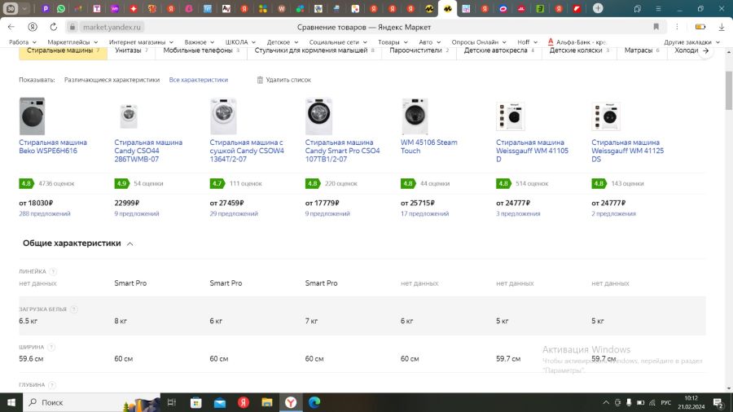
Task: Reload the page with refresh icon
Action: [53, 27]
